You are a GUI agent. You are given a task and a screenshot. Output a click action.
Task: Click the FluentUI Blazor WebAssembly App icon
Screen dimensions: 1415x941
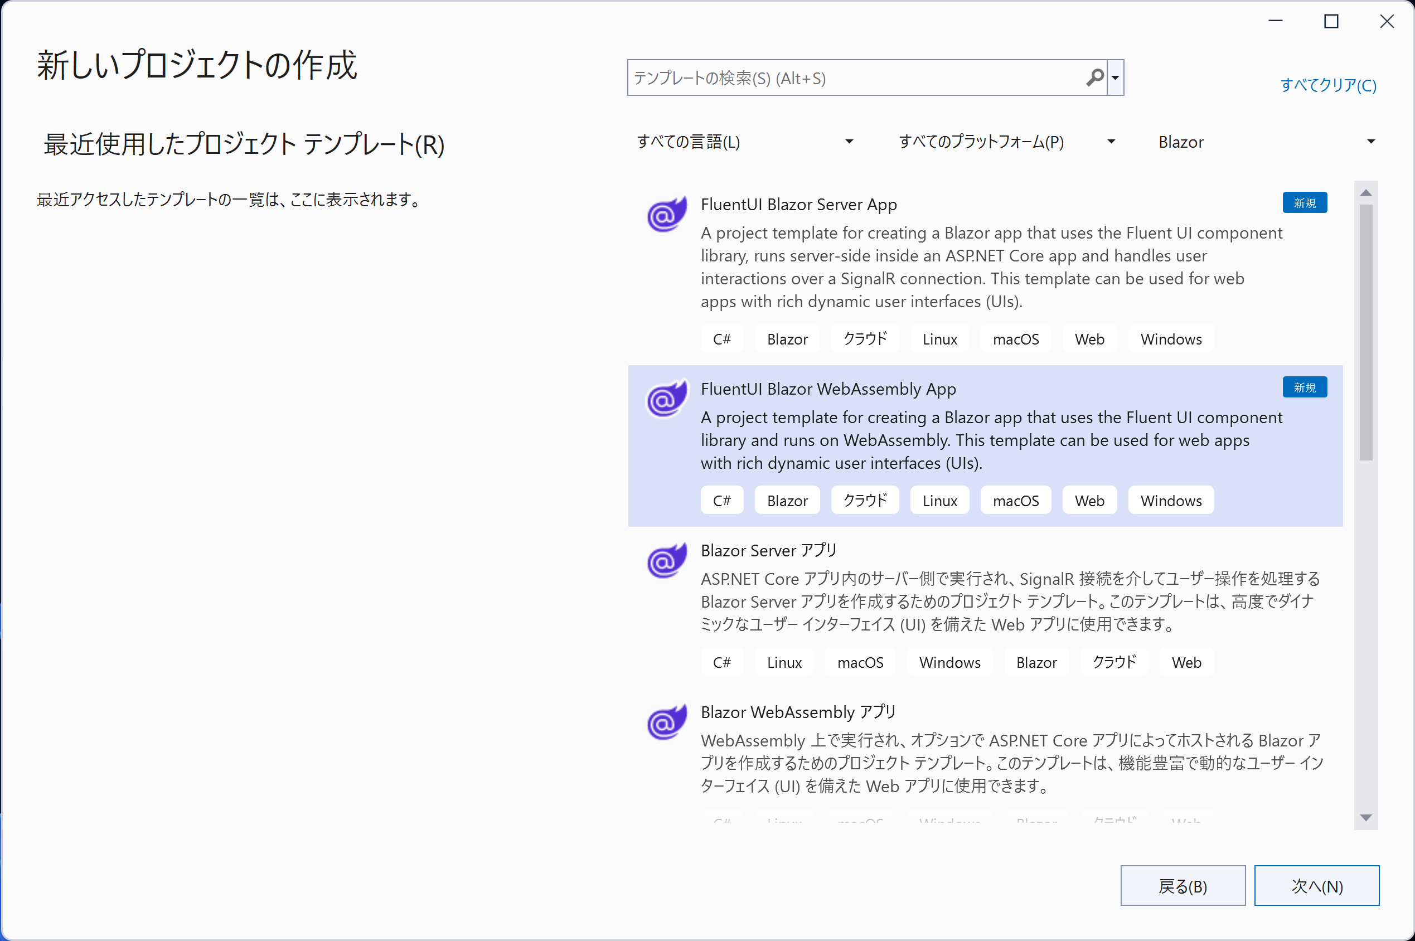tap(666, 398)
